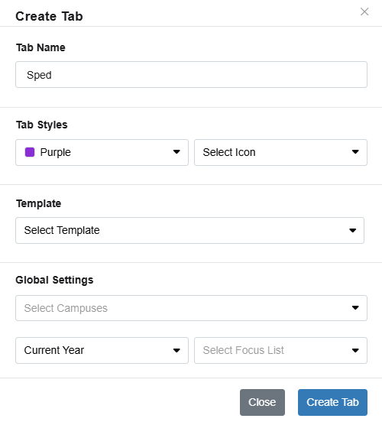The height and width of the screenshot is (425, 382).
Task: Click the caret arrow in Select Campuses box
Action: [x=355, y=307]
